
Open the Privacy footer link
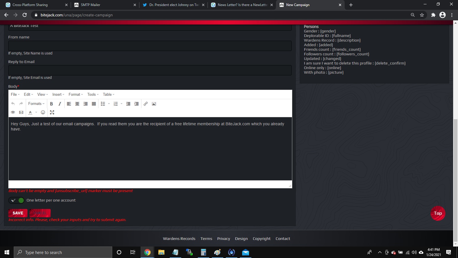(224, 239)
